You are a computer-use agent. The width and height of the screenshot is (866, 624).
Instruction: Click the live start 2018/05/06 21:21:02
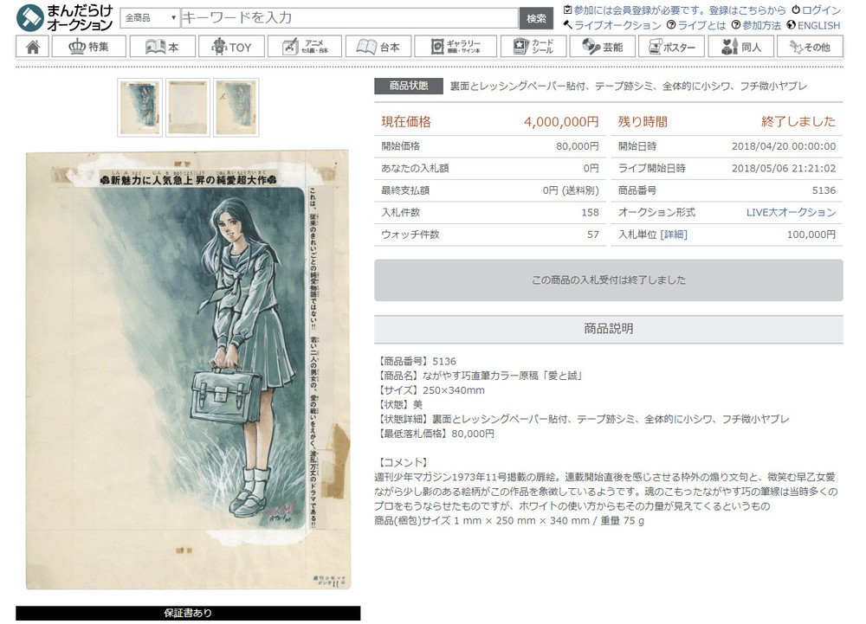[x=784, y=168]
